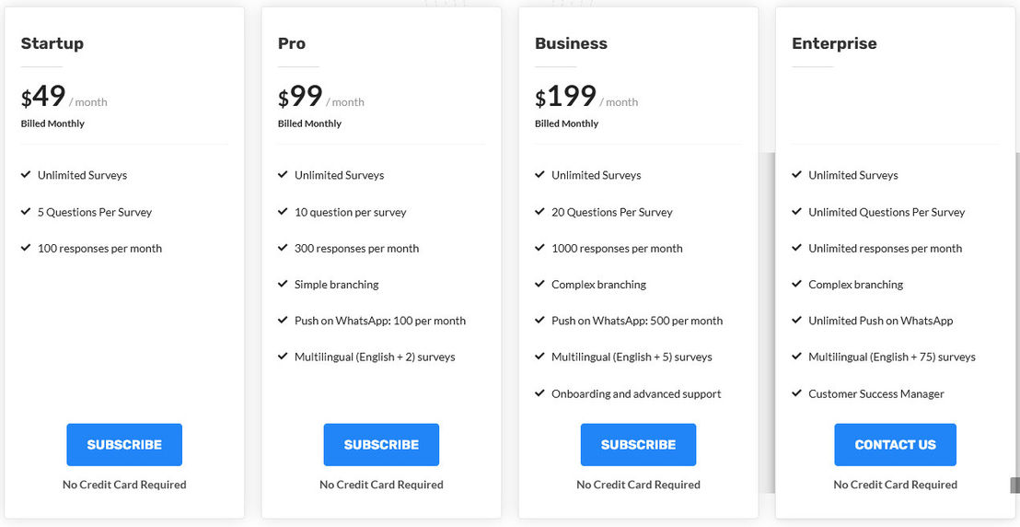
Task: Select the Enterprise plan heading
Action: coord(834,43)
